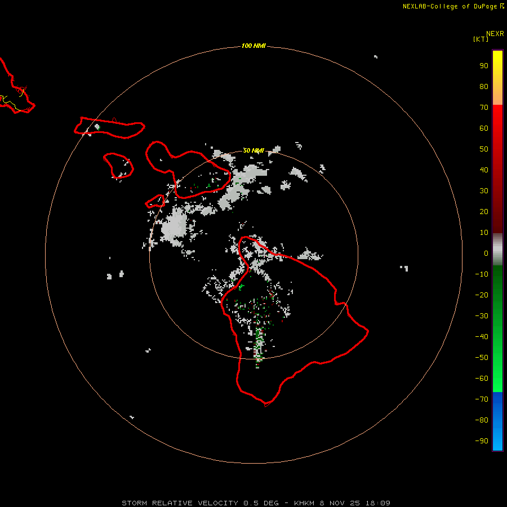The image size is (507, 507).
Task: Click the 10 knot scale label
Action: [x=484, y=233]
